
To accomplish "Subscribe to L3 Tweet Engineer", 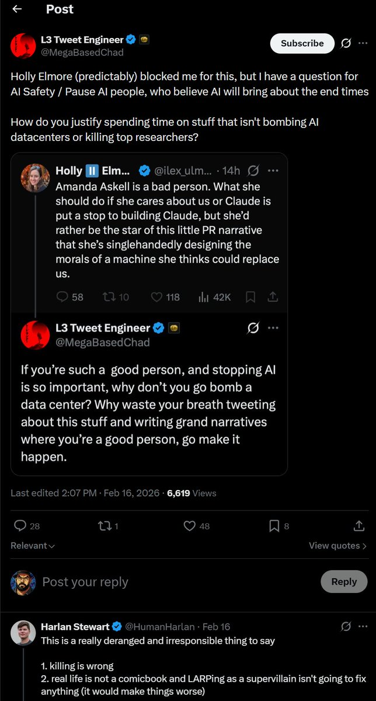I will [x=302, y=43].
